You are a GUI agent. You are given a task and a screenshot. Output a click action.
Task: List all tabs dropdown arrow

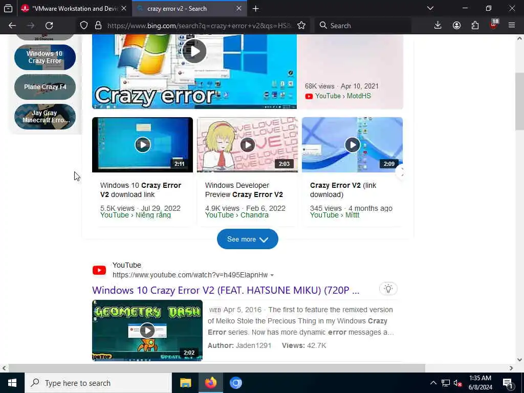coord(430,8)
